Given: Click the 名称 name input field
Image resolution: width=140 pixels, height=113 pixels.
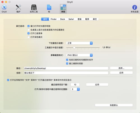Looking at the screenshot, I should 66,73.
